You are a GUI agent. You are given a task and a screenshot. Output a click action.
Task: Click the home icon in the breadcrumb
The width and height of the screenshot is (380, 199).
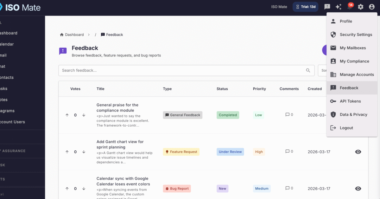click(61, 34)
